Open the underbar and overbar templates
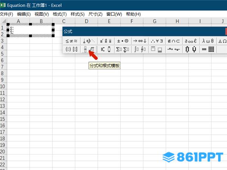The image size is (227, 170). coord(157,49)
